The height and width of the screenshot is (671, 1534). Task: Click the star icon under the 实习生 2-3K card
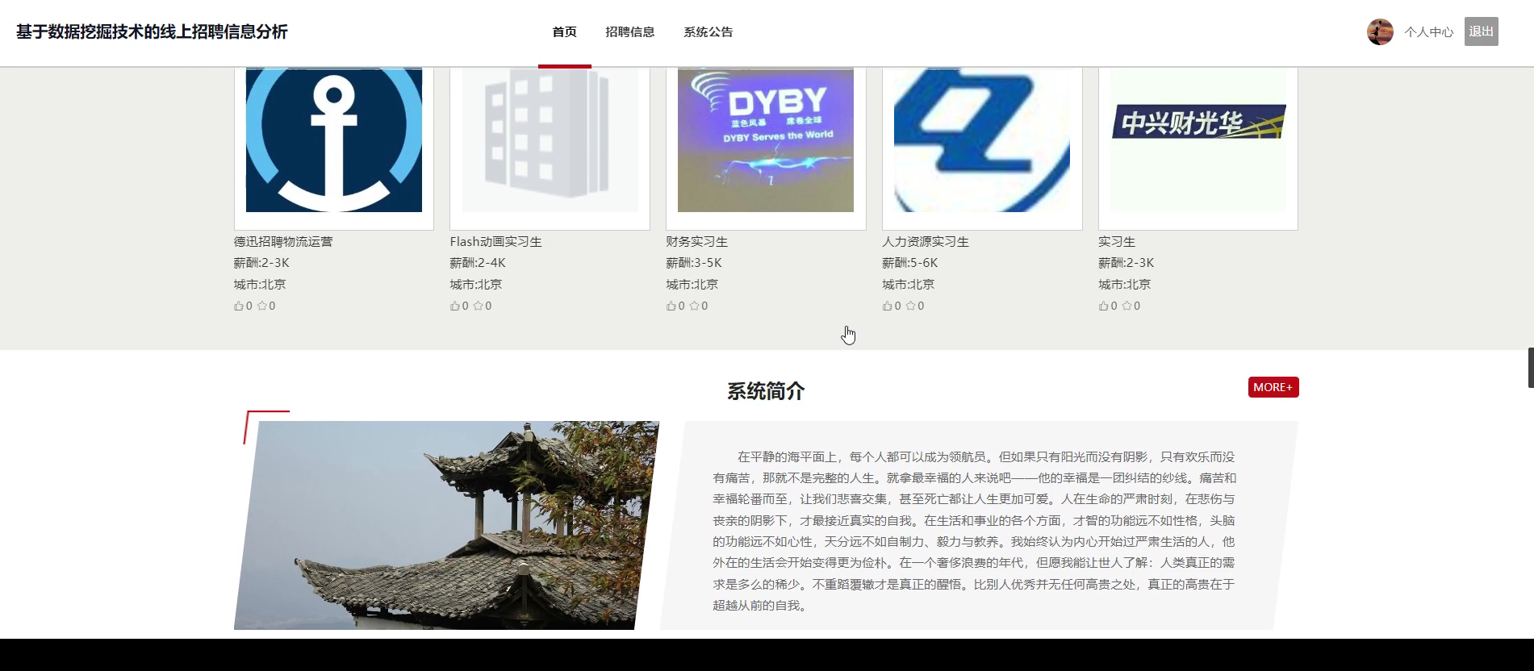tap(1126, 306)
